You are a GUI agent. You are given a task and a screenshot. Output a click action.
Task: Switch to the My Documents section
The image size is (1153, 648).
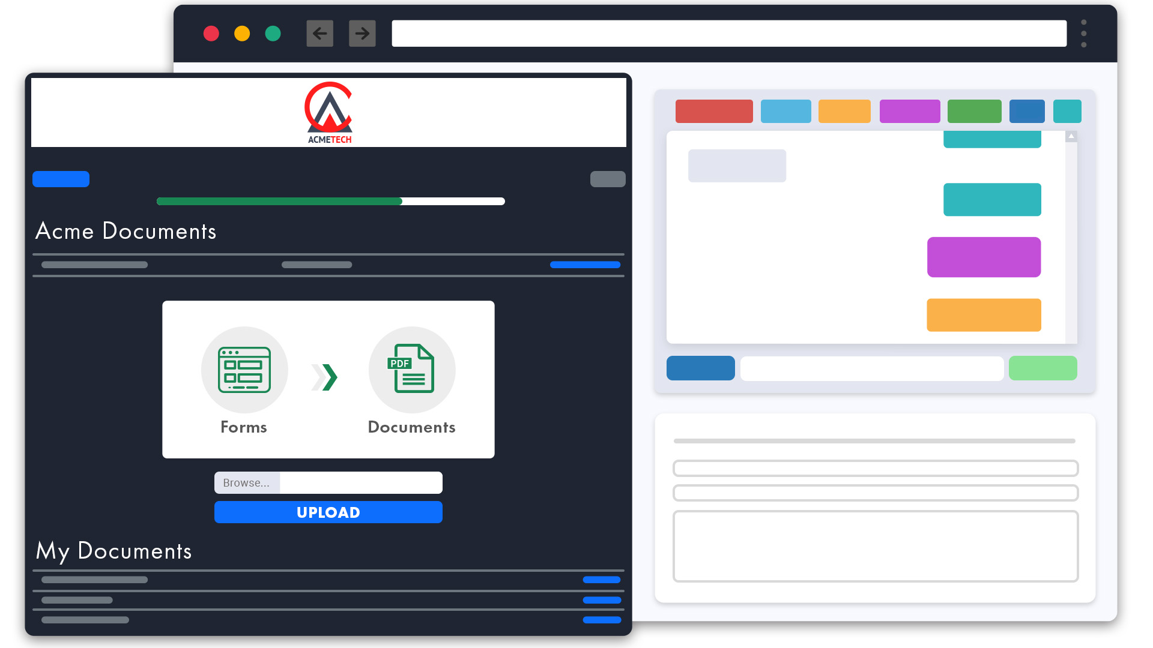[x=113, y=551]
